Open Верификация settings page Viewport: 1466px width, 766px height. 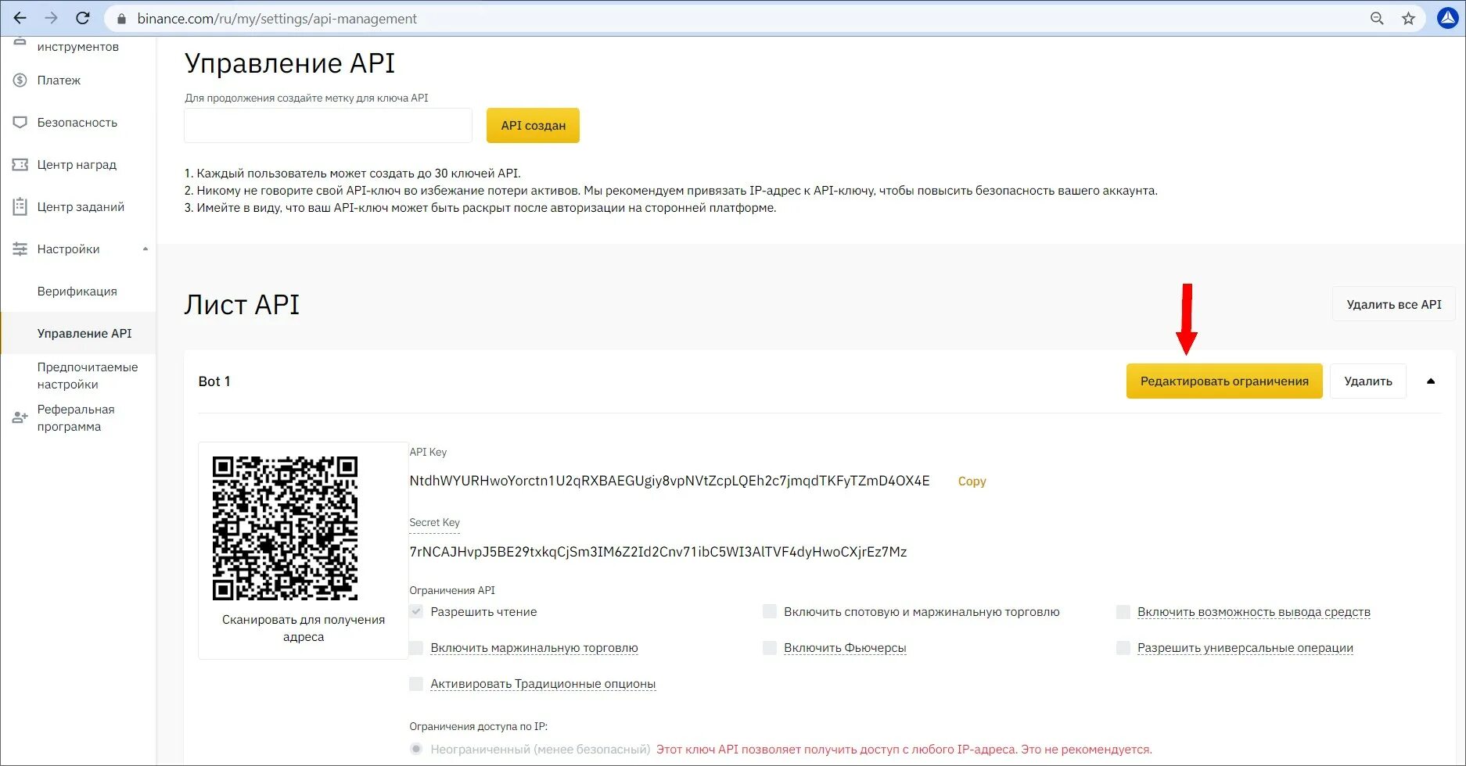click(x=78, y=291)
